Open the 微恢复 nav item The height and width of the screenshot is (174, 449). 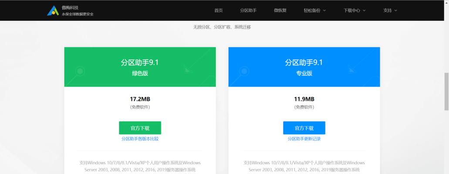click(x=280, y=10)
